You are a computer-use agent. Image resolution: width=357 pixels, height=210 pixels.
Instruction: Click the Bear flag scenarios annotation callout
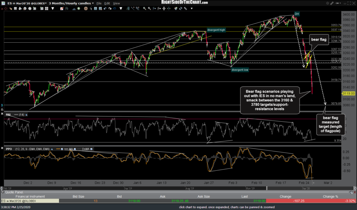tap(270, 100)
